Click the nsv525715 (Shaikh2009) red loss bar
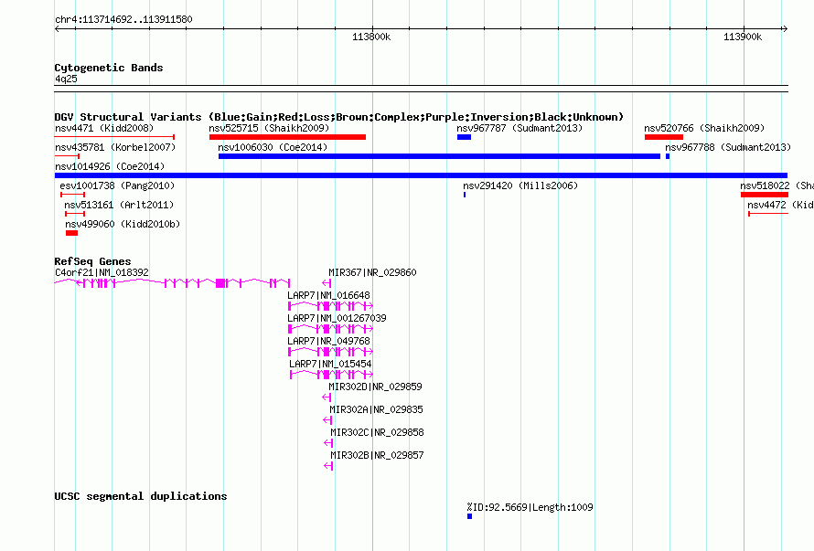 click(x=287, y=137)
